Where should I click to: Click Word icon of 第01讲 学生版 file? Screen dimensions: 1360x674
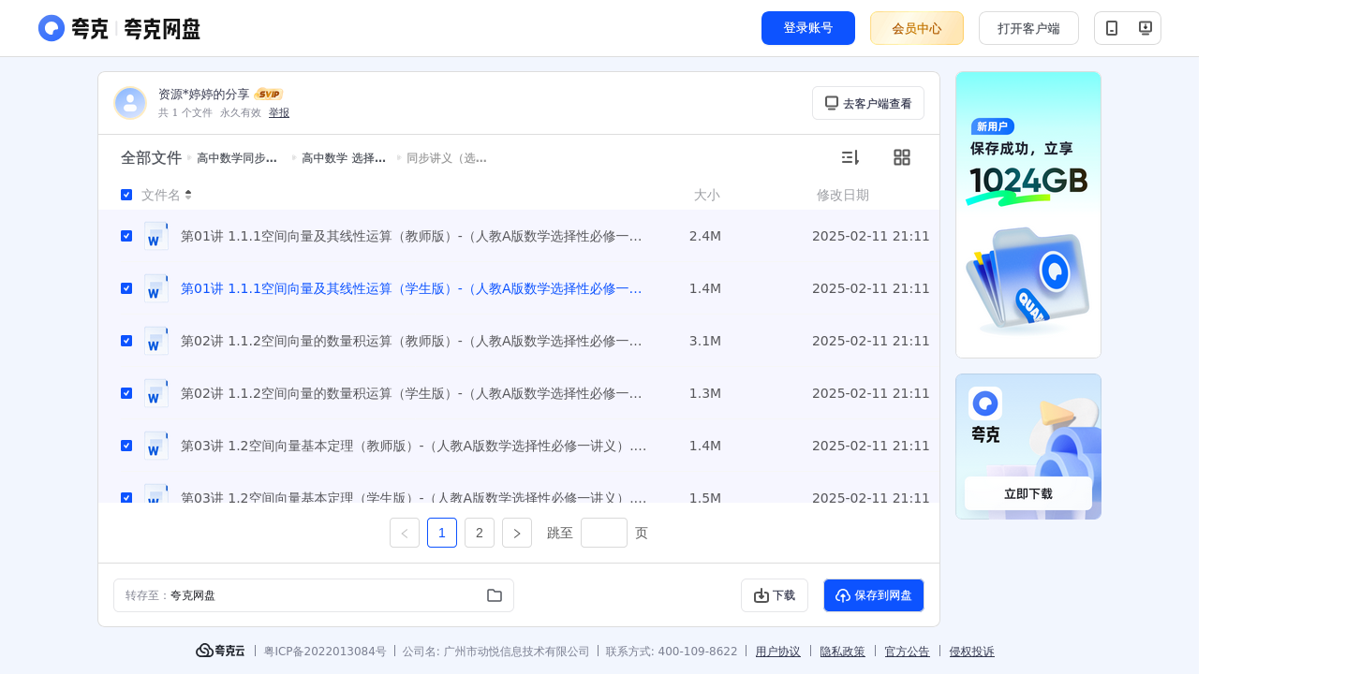point(156,288)
